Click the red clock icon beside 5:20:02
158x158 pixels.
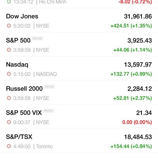pos(9,26)
